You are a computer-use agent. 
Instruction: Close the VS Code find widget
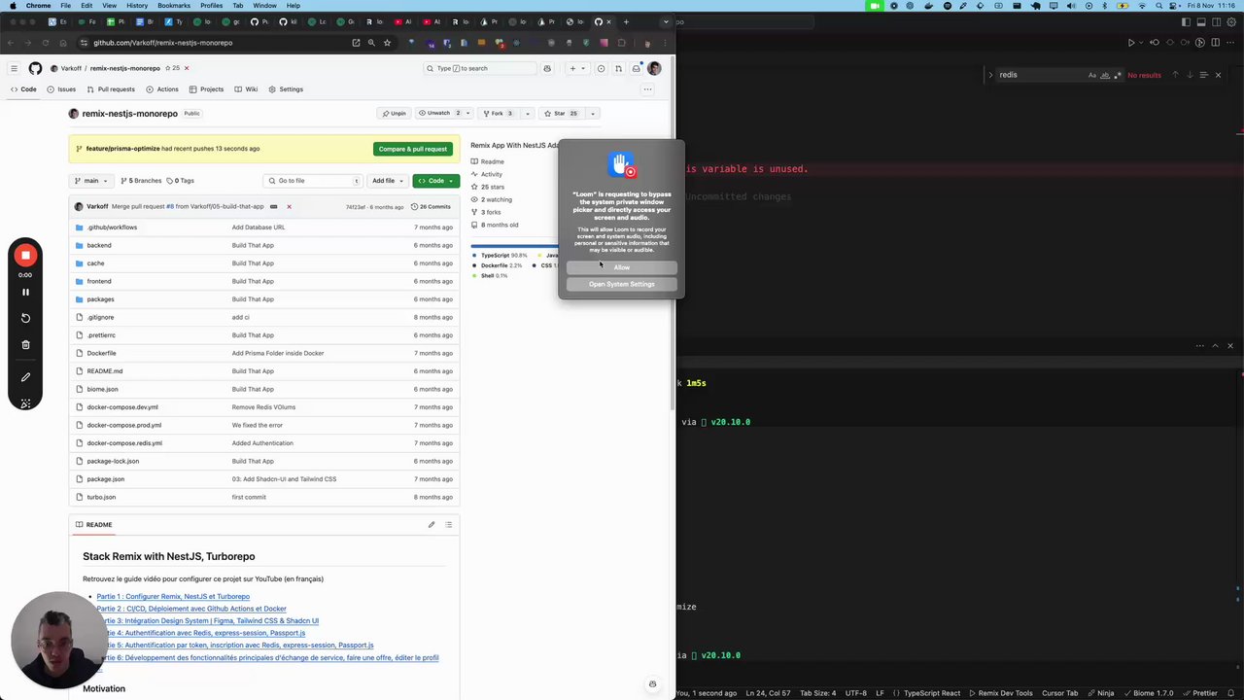point(1218,75)
